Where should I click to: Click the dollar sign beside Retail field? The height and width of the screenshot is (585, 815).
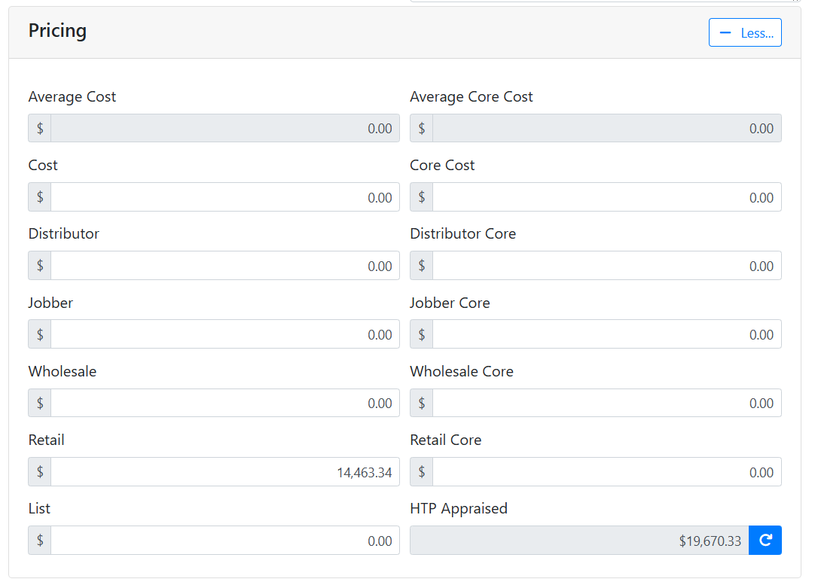tap(40, 472)
